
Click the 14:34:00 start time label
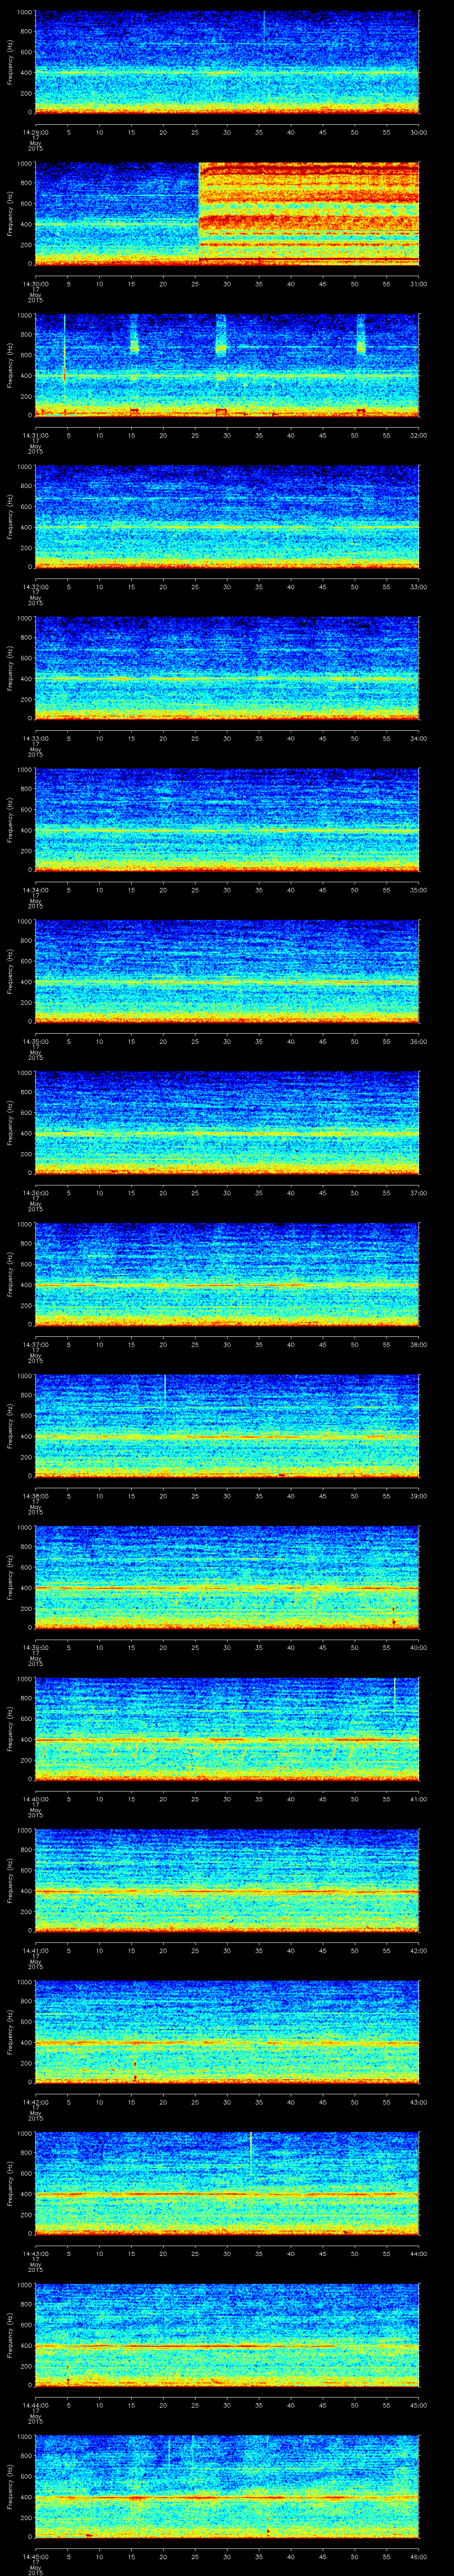[36, 890]
